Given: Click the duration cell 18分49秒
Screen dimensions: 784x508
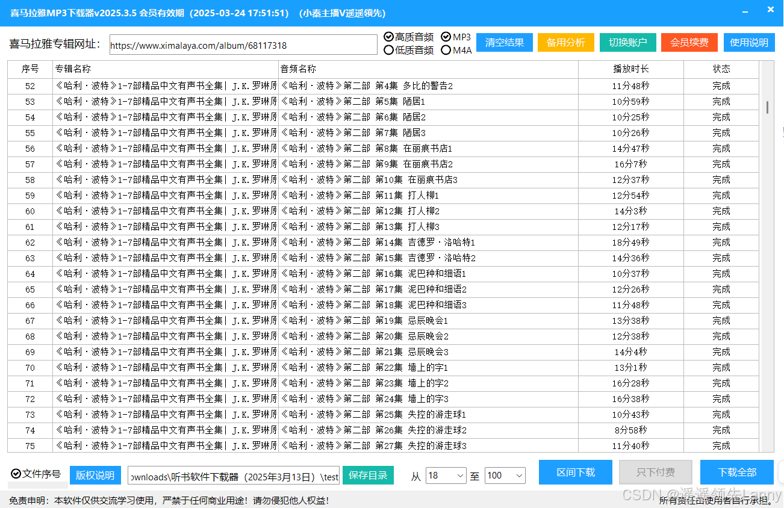Looking at the screenshot, I should point(631,243).
